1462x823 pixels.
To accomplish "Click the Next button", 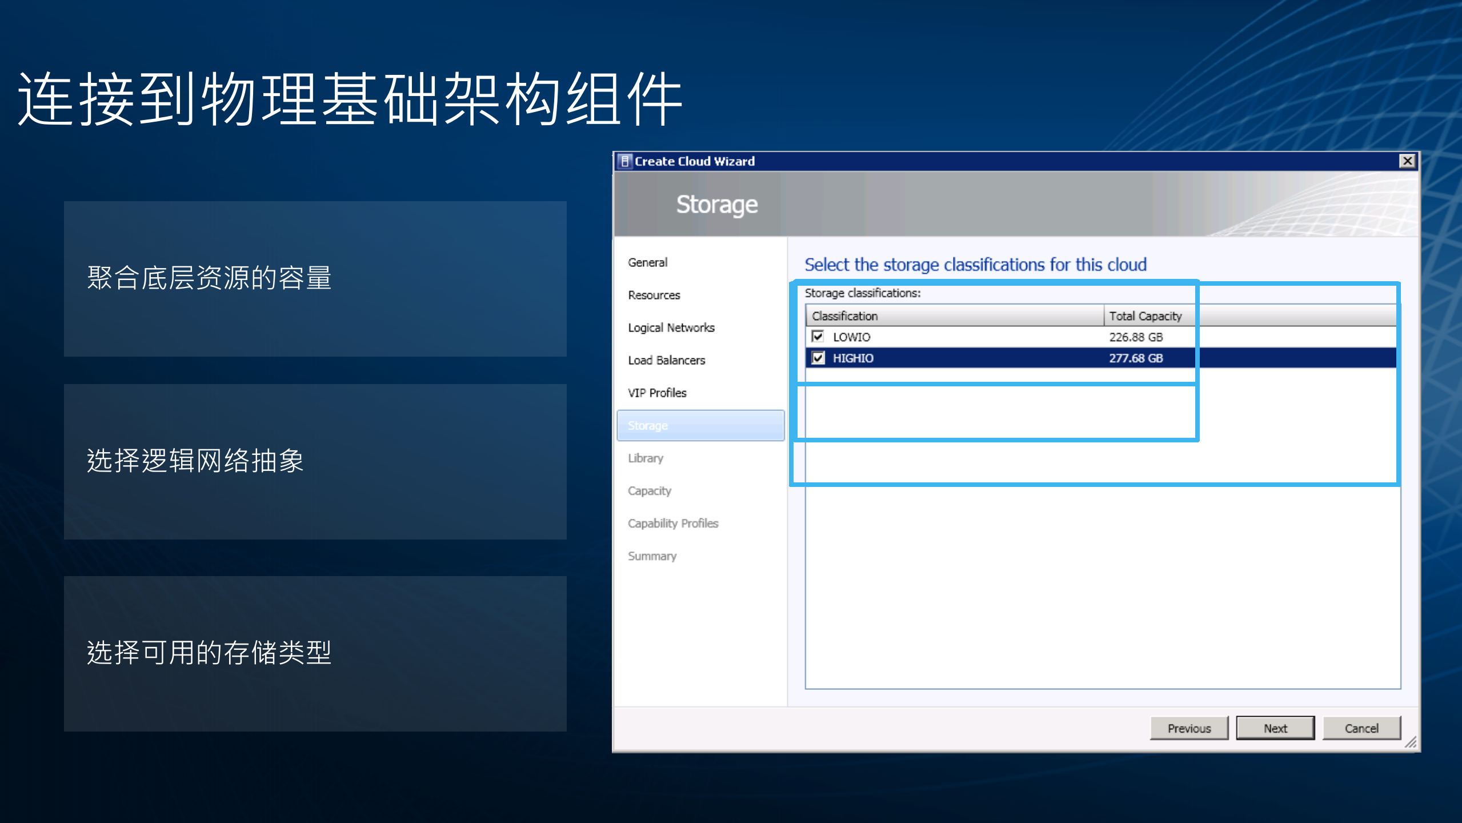I will pos(1275,728).
